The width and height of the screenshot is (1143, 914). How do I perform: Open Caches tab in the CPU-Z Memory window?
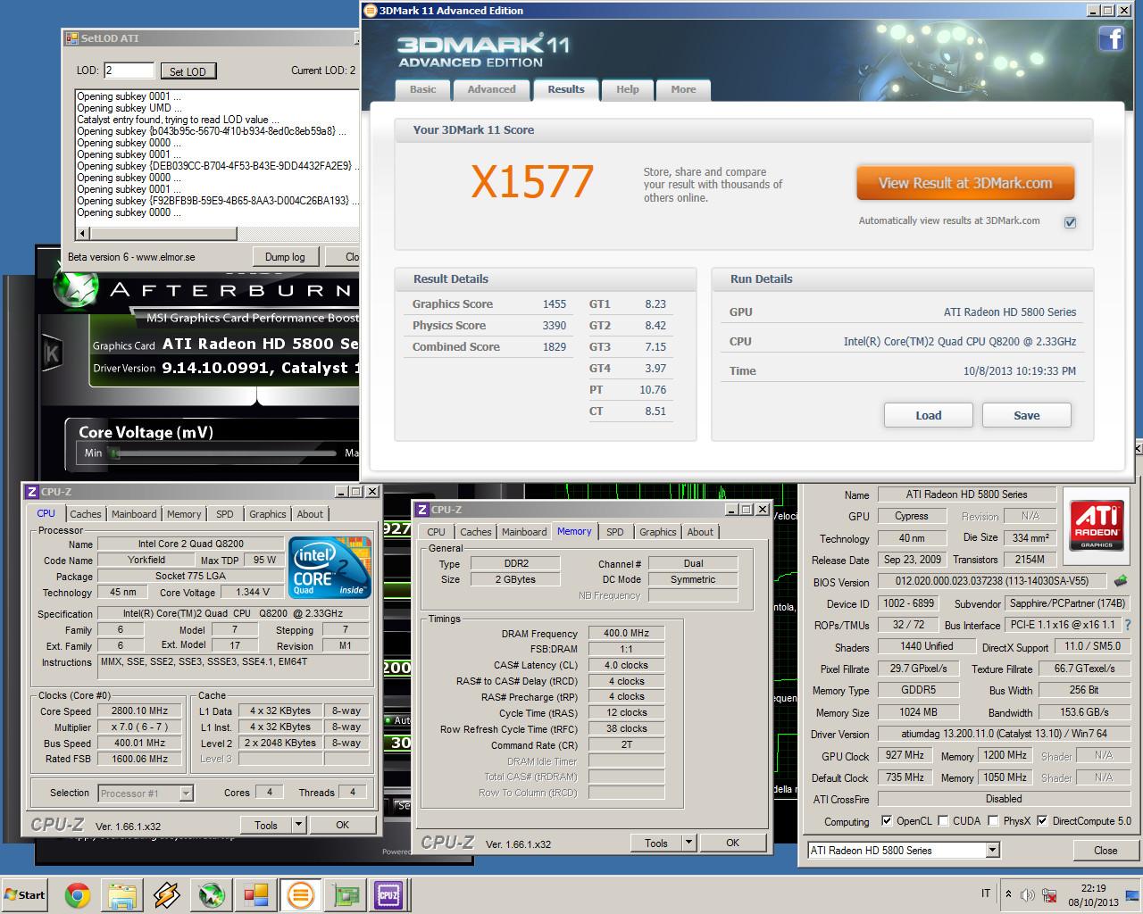pyautogui.click(x=476, y=532)
